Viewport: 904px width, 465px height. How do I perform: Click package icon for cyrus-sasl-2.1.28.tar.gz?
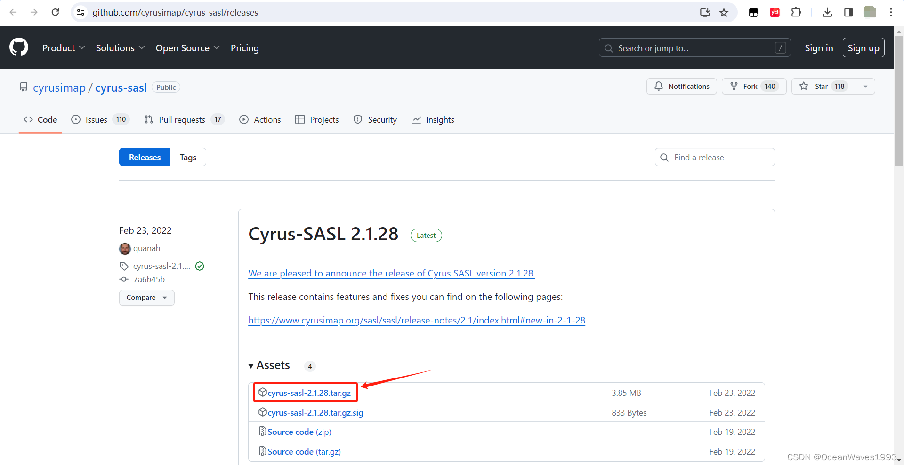(263, 392)
